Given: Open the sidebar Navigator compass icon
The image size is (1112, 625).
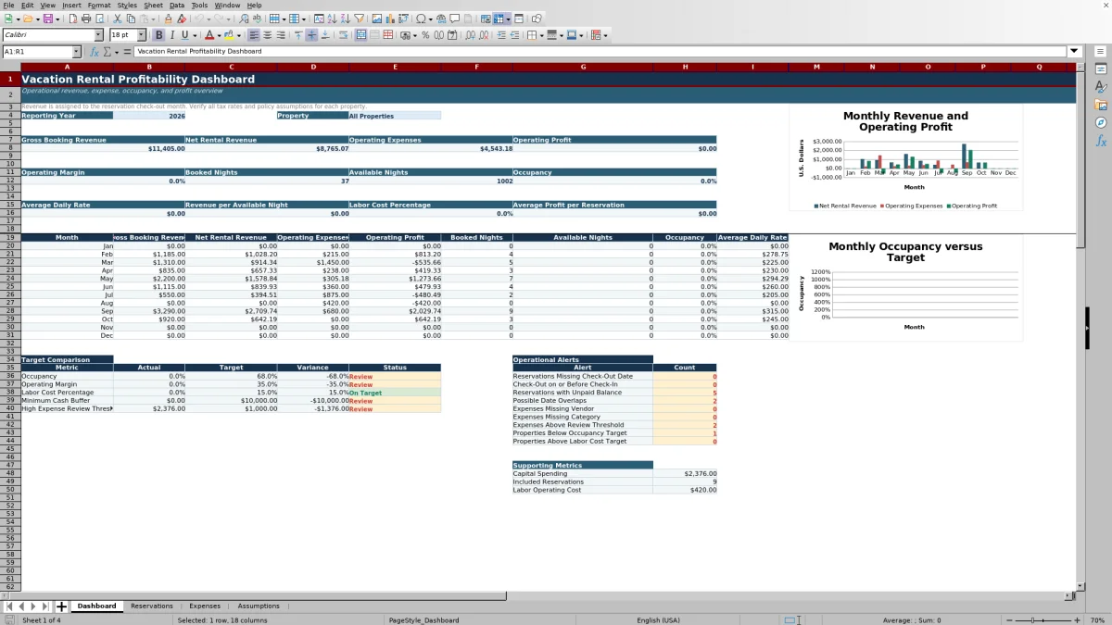Looking at the screenshot, I should point(1101,122).
